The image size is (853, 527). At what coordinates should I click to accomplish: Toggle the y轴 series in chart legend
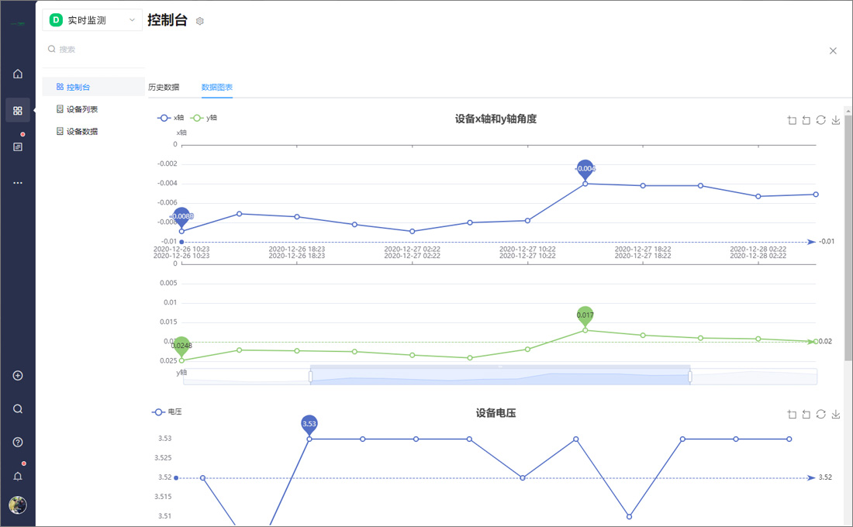[204, 118]
